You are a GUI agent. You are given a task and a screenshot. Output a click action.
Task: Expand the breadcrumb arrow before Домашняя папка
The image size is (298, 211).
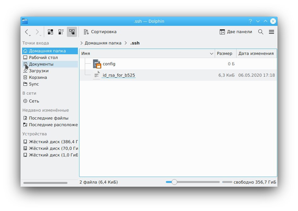(x=82, y=43)
